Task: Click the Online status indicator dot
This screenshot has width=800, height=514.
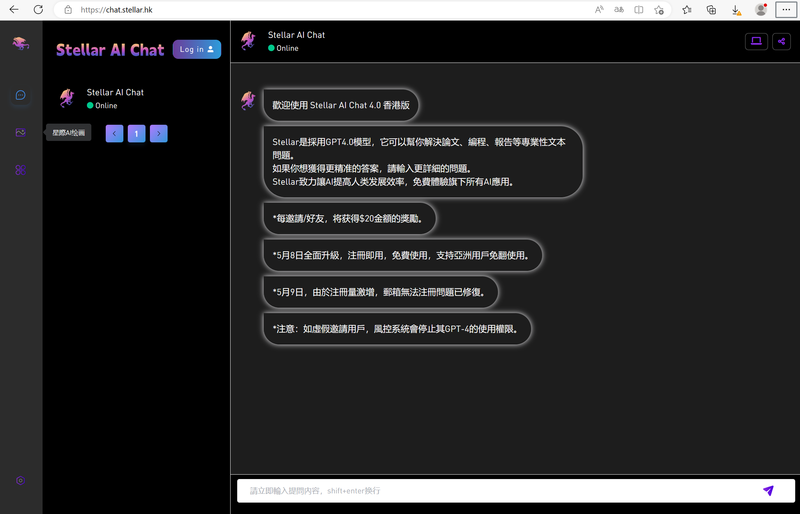Action: point(272,48)
